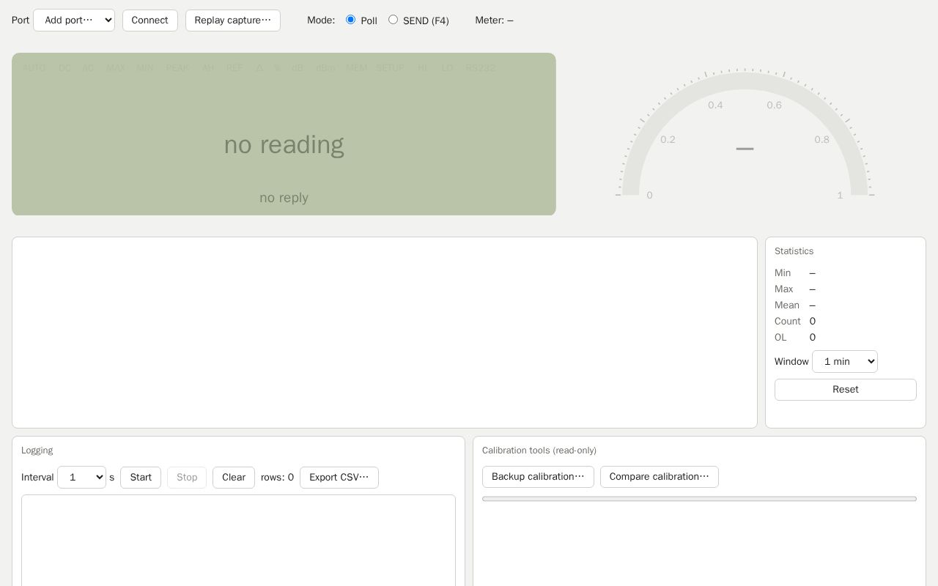Export log to CSV
The width and height of the screenshot is (938, 586).
click(339, 478)
